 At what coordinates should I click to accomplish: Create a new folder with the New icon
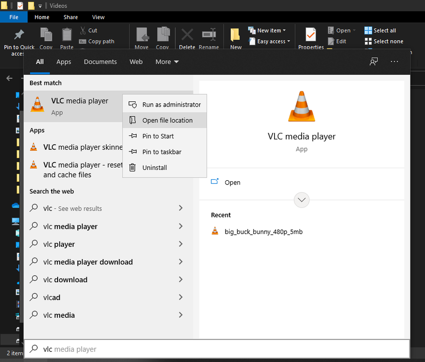(235, 36)
